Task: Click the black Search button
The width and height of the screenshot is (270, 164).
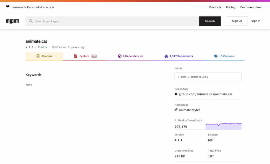Action: point(210,21)
